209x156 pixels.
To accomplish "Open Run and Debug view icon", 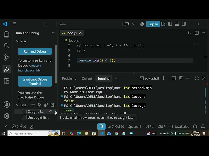I will tap(7, 69).
